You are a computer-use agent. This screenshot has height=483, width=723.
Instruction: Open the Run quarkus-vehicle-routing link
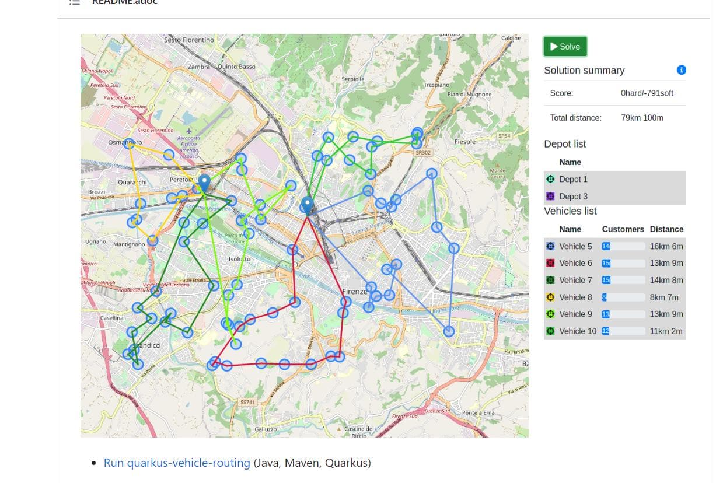(x=177, y=463)
